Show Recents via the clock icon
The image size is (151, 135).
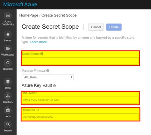coord(8,63)
